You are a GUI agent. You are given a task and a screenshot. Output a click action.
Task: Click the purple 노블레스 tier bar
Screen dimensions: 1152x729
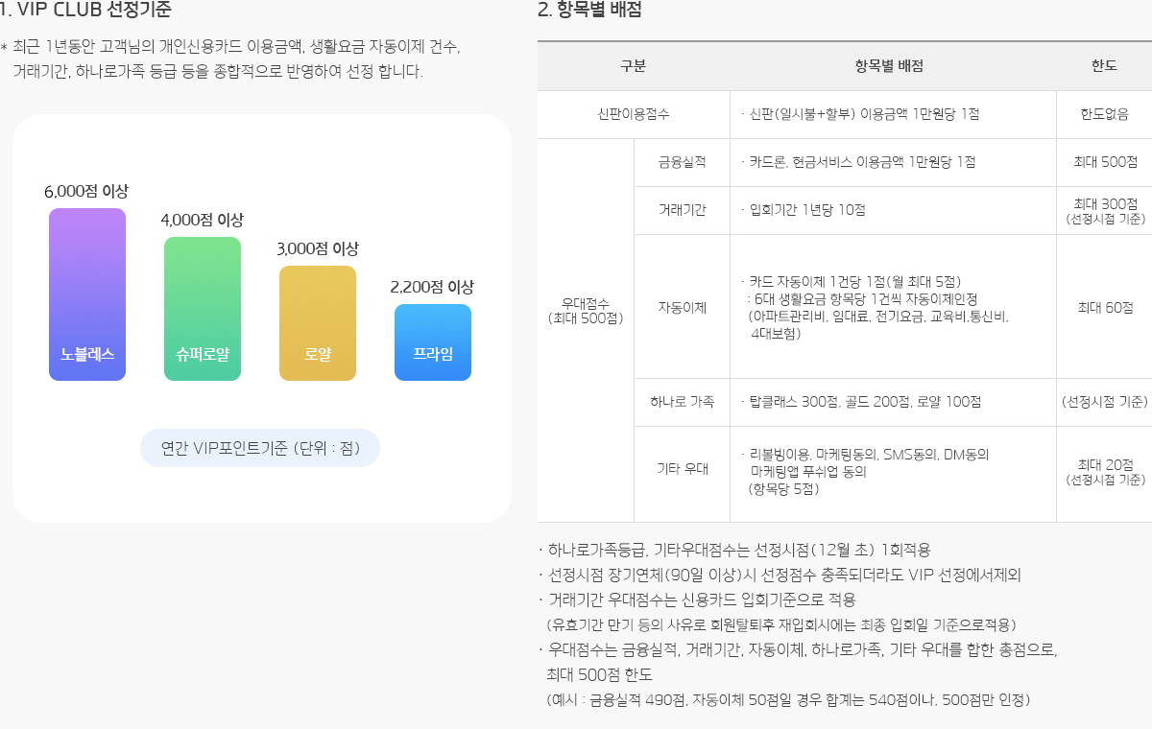click(87, 294)
